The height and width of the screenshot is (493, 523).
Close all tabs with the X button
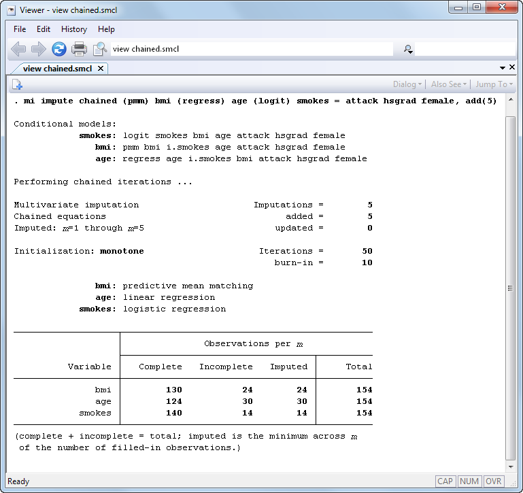click(x=512, y=67)
